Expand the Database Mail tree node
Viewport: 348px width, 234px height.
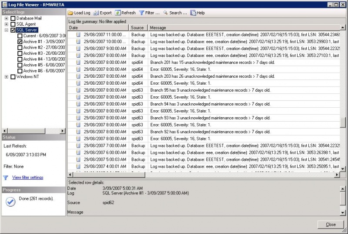tap(7, 18)
